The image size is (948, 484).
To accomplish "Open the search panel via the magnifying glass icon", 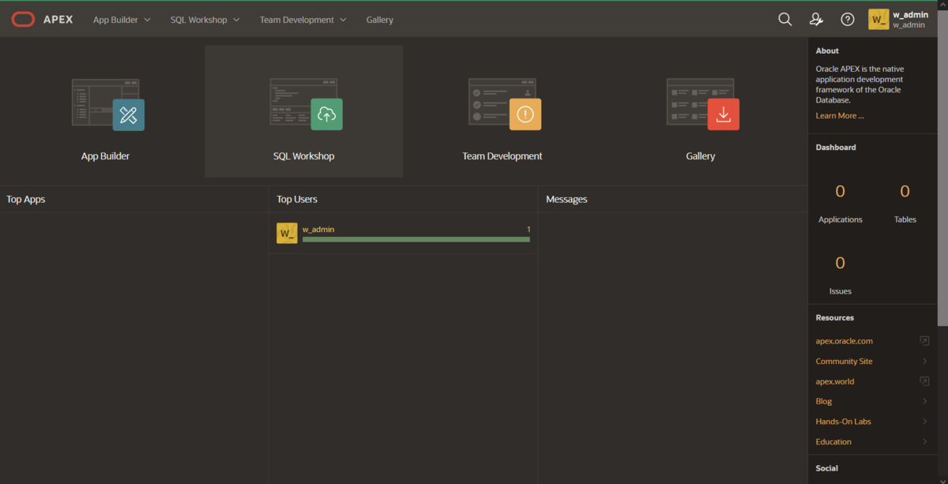I will click(784, 18).
